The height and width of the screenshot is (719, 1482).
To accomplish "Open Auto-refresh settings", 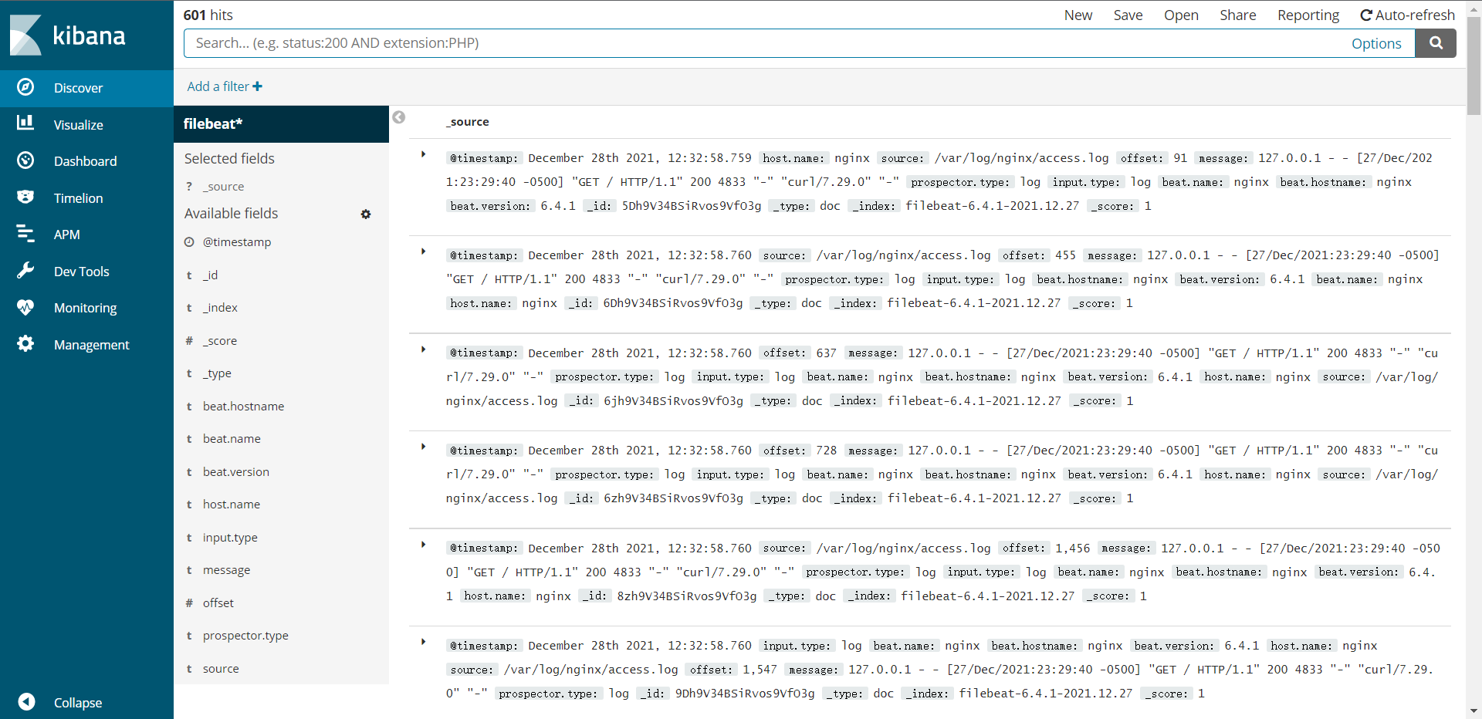I will (1407, 15).
